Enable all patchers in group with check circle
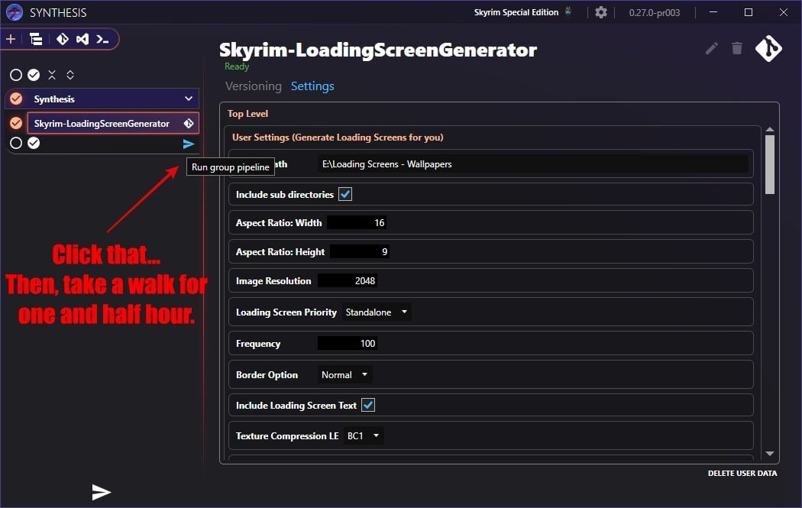Viewport: 802px width, 508px height. click(x=34, y=144)
